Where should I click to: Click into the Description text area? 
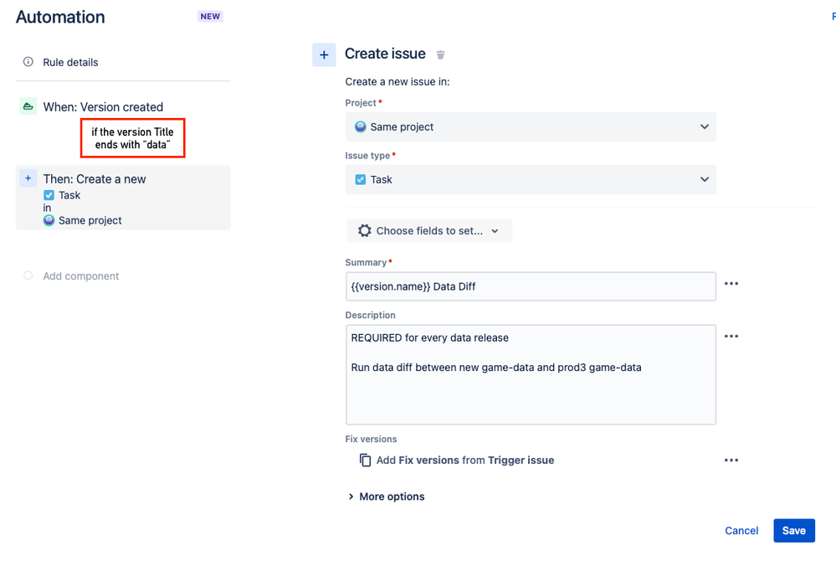pos(531,375)
